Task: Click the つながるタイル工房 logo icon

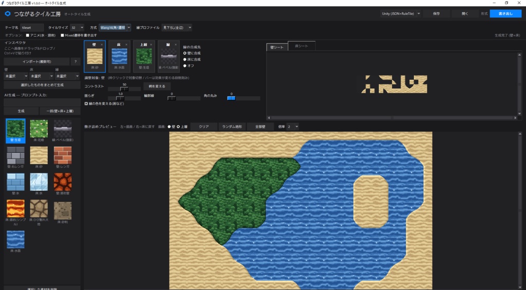Action: pyautogui.click(x=7, y=14)
